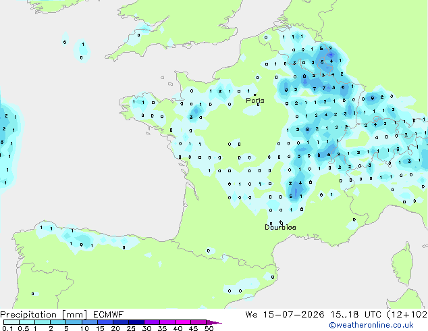
Task: Pick the palest cyan 0.1–0.5 legend swatch
Action: (11, 322)
